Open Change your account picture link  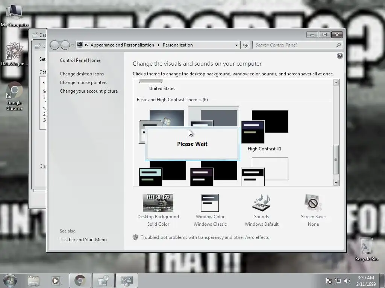click(x=89, y=91)
